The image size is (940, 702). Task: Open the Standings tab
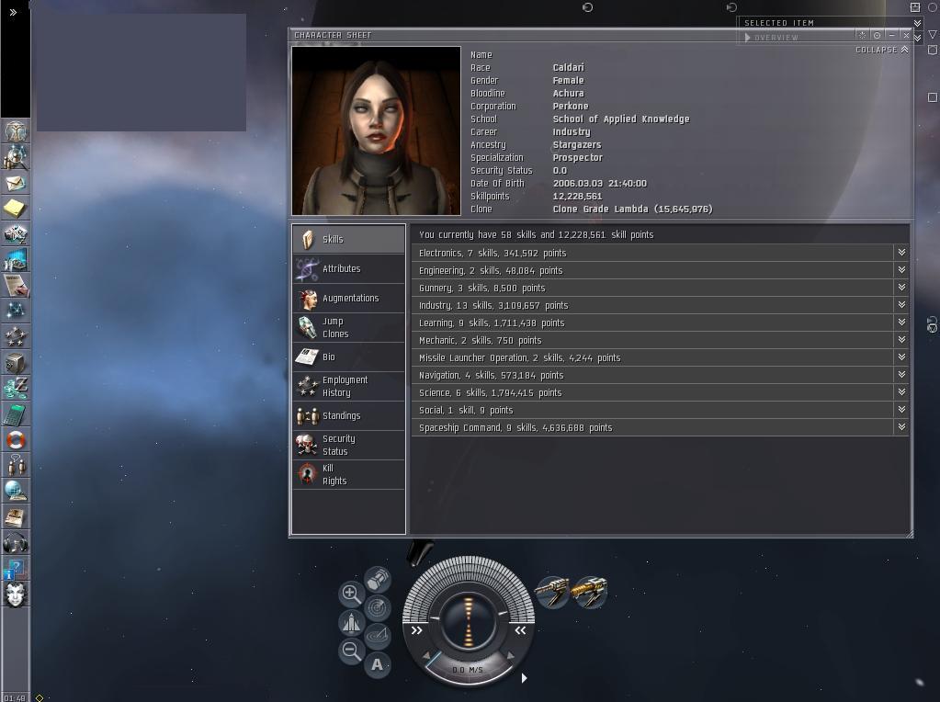tap(348, 415)
